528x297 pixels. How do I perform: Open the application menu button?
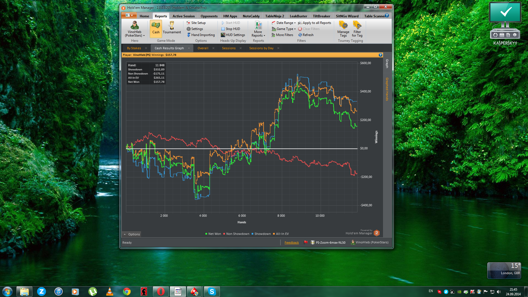pyautogui.click(x=129, y=15)
